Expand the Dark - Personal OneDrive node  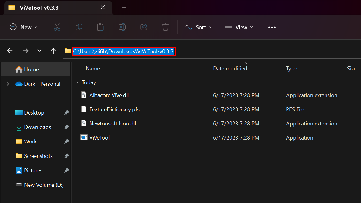(8, 84)
